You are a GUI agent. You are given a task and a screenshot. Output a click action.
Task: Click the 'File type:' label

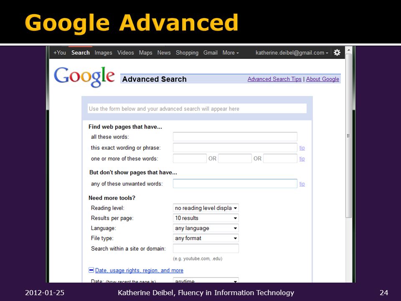[102, 238]
